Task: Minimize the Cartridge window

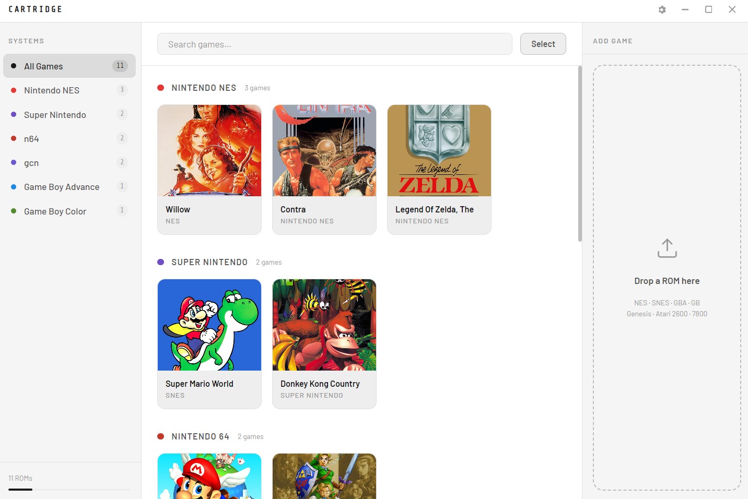Action: (x=685, y=9)
